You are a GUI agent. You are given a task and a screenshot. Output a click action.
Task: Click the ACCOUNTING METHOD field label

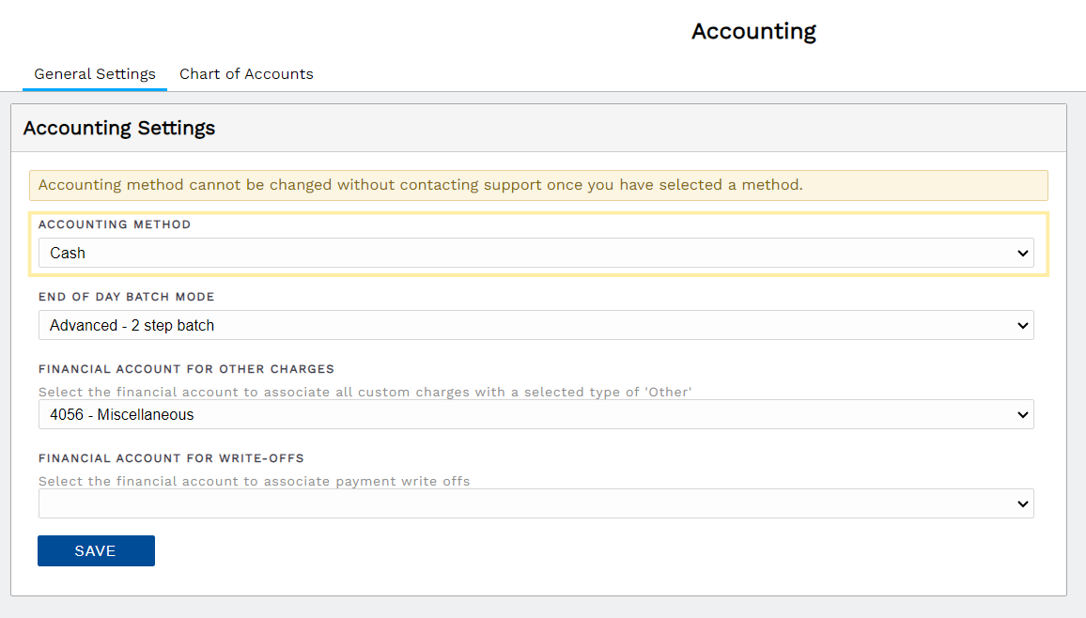point(114,224)
